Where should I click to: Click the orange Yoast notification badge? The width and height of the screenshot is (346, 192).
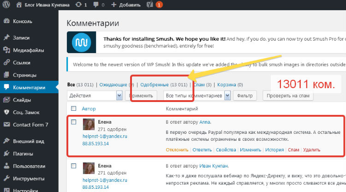pos(159,5)
